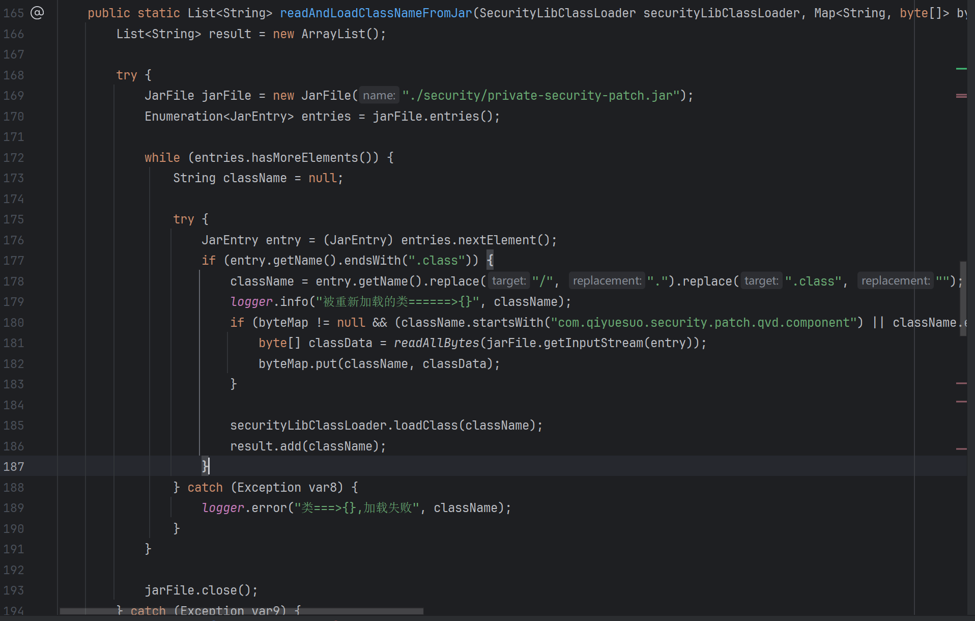Image resolution: width=975 pixels, height=621 pixels.
Task: Click the green marker in the error stripe
Action: pyautogui.click(x=961, y=69)
